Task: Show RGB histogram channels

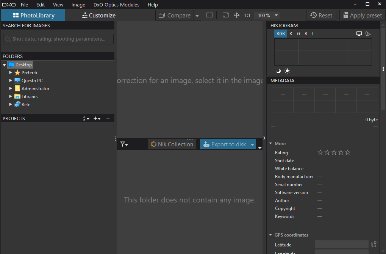Action: 281,34
